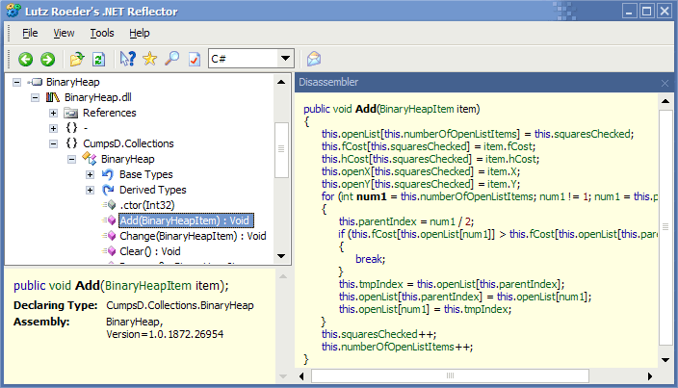
Task: Minimize the Reflector window
Action: tap(630, 11)
